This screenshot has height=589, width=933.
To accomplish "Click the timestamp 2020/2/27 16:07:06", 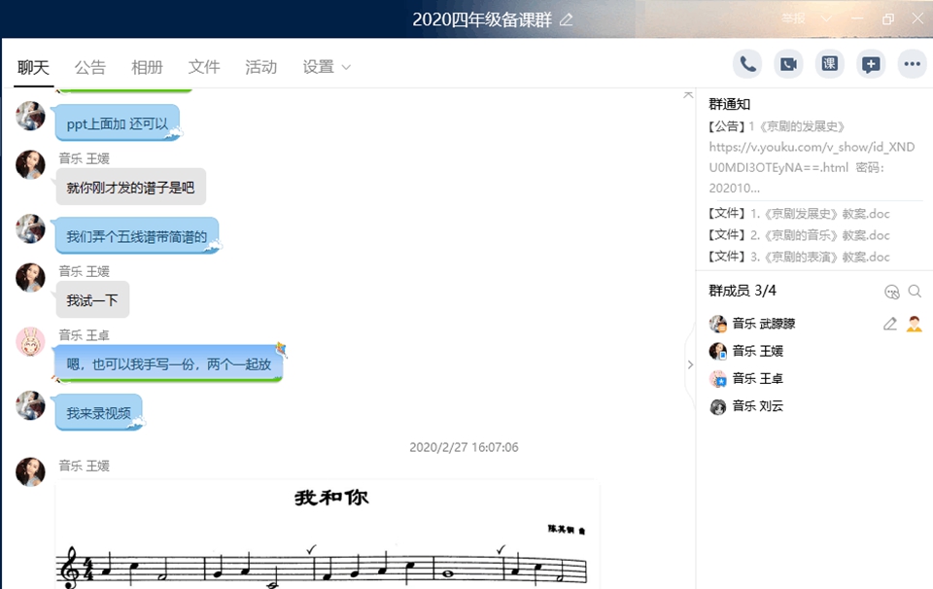I will click(464, 447).
